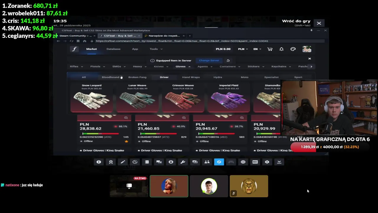Open the CSFloat profile avatar

click(307, 49)
